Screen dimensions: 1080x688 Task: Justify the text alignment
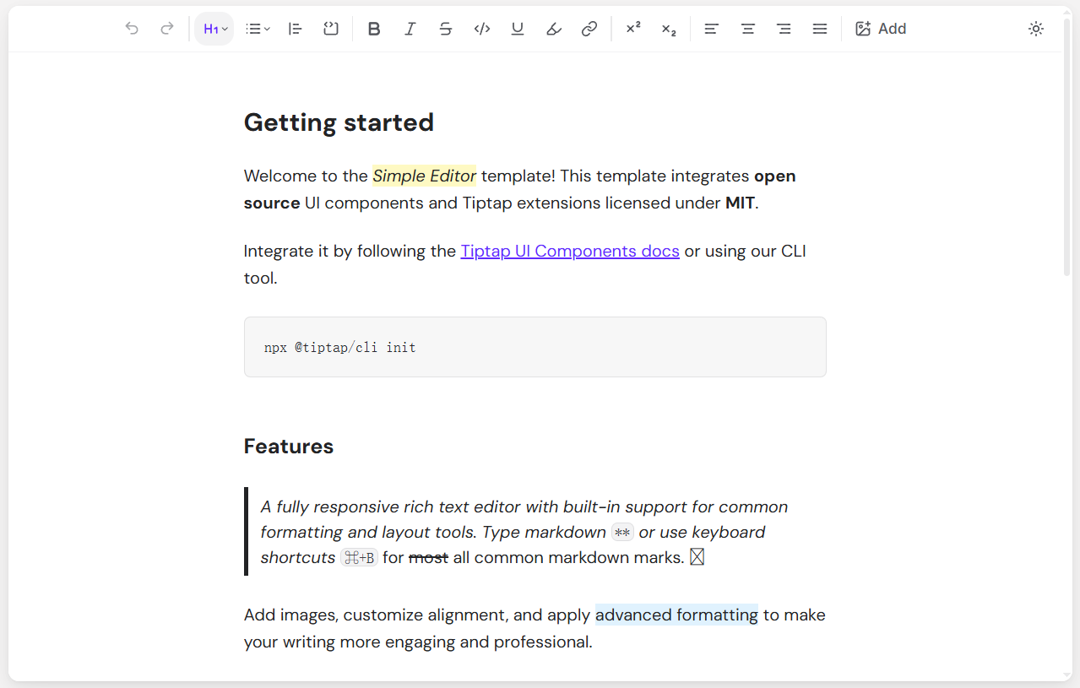click(819, 29)
